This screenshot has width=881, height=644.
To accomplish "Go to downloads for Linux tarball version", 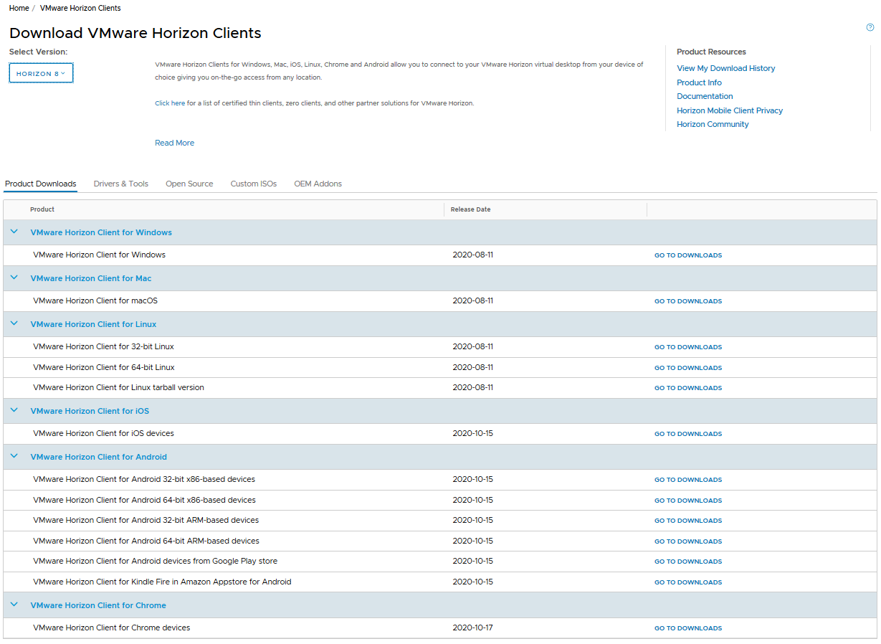I will coord(688,388).
